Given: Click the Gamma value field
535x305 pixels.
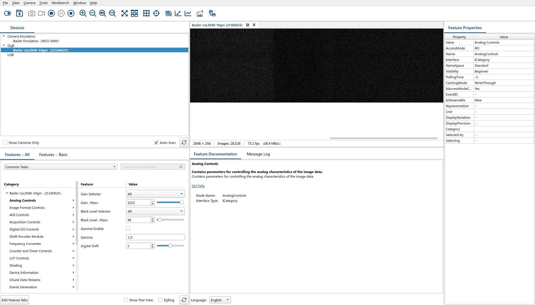Looking at the screenshot, I should pyautogui.click(x=155, y=237).
